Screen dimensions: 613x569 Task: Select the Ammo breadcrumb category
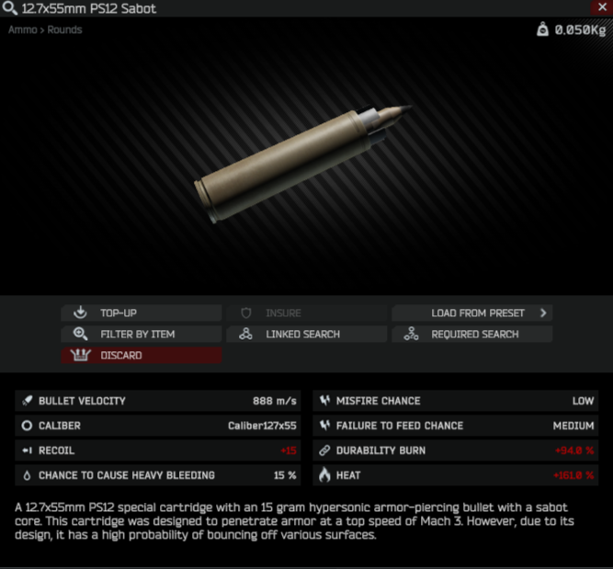click(x=23, y=29)
